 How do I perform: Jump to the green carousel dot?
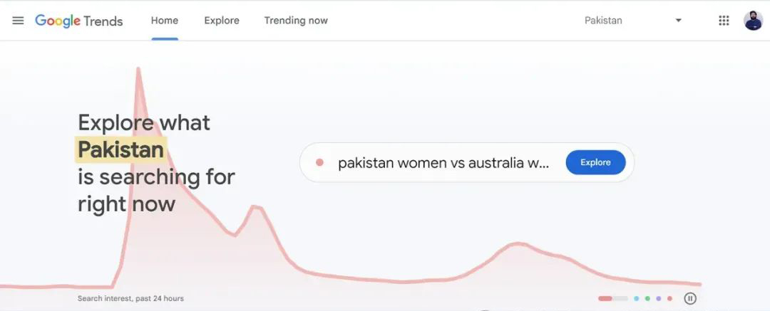click(647, 299)
